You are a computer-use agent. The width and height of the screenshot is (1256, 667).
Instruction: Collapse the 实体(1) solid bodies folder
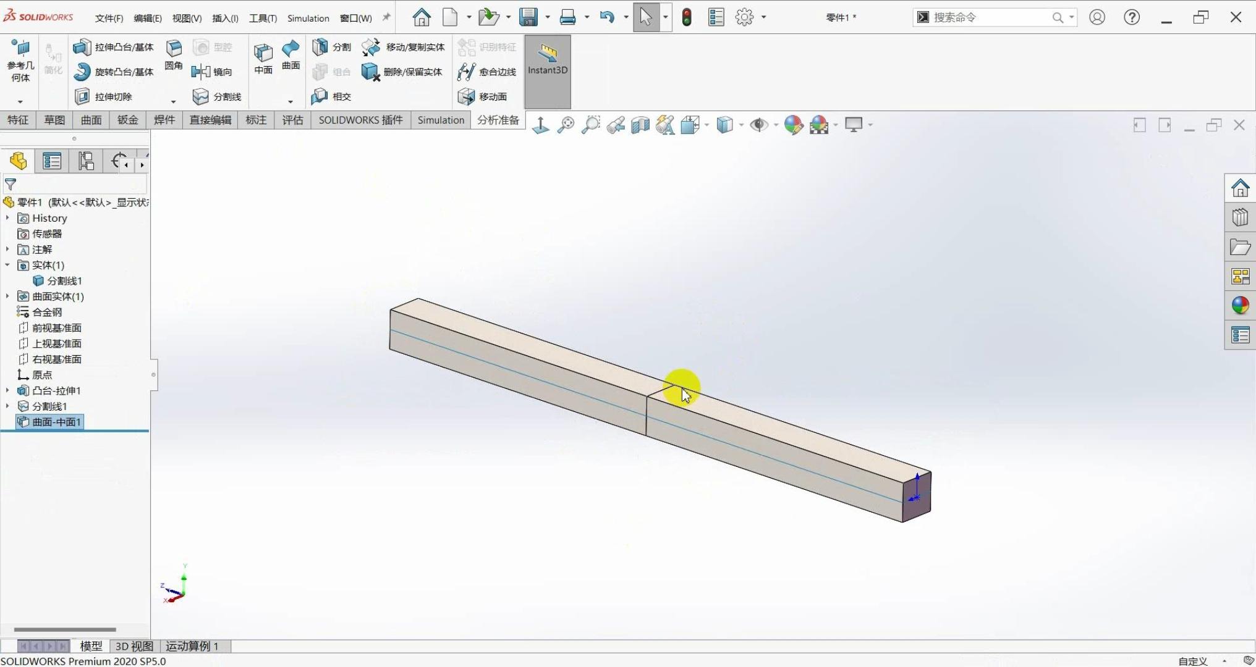coord(7,265)
